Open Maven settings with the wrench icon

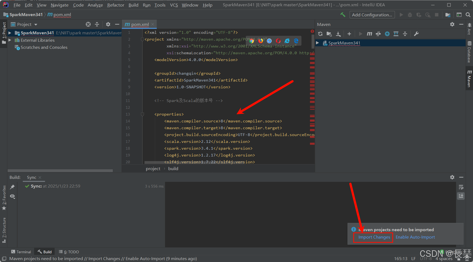point(416,34)
